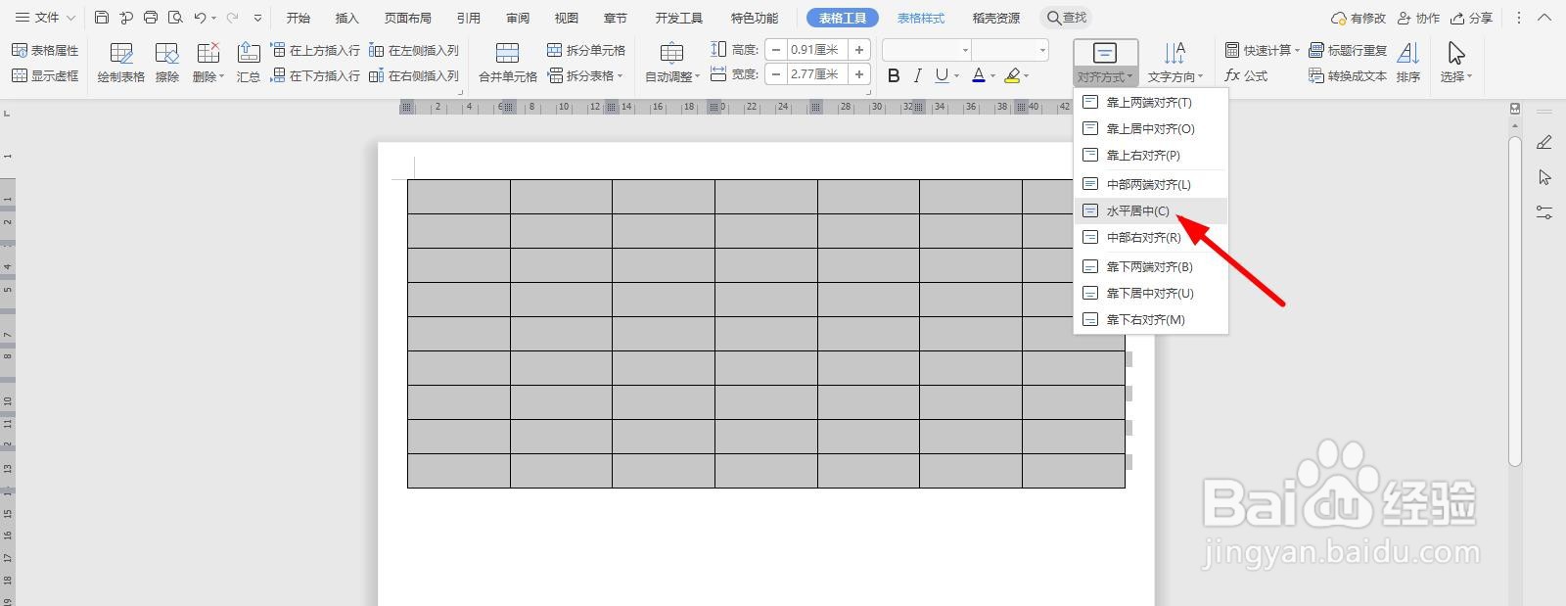Increase column width with plus button

(x=858, y=74)
